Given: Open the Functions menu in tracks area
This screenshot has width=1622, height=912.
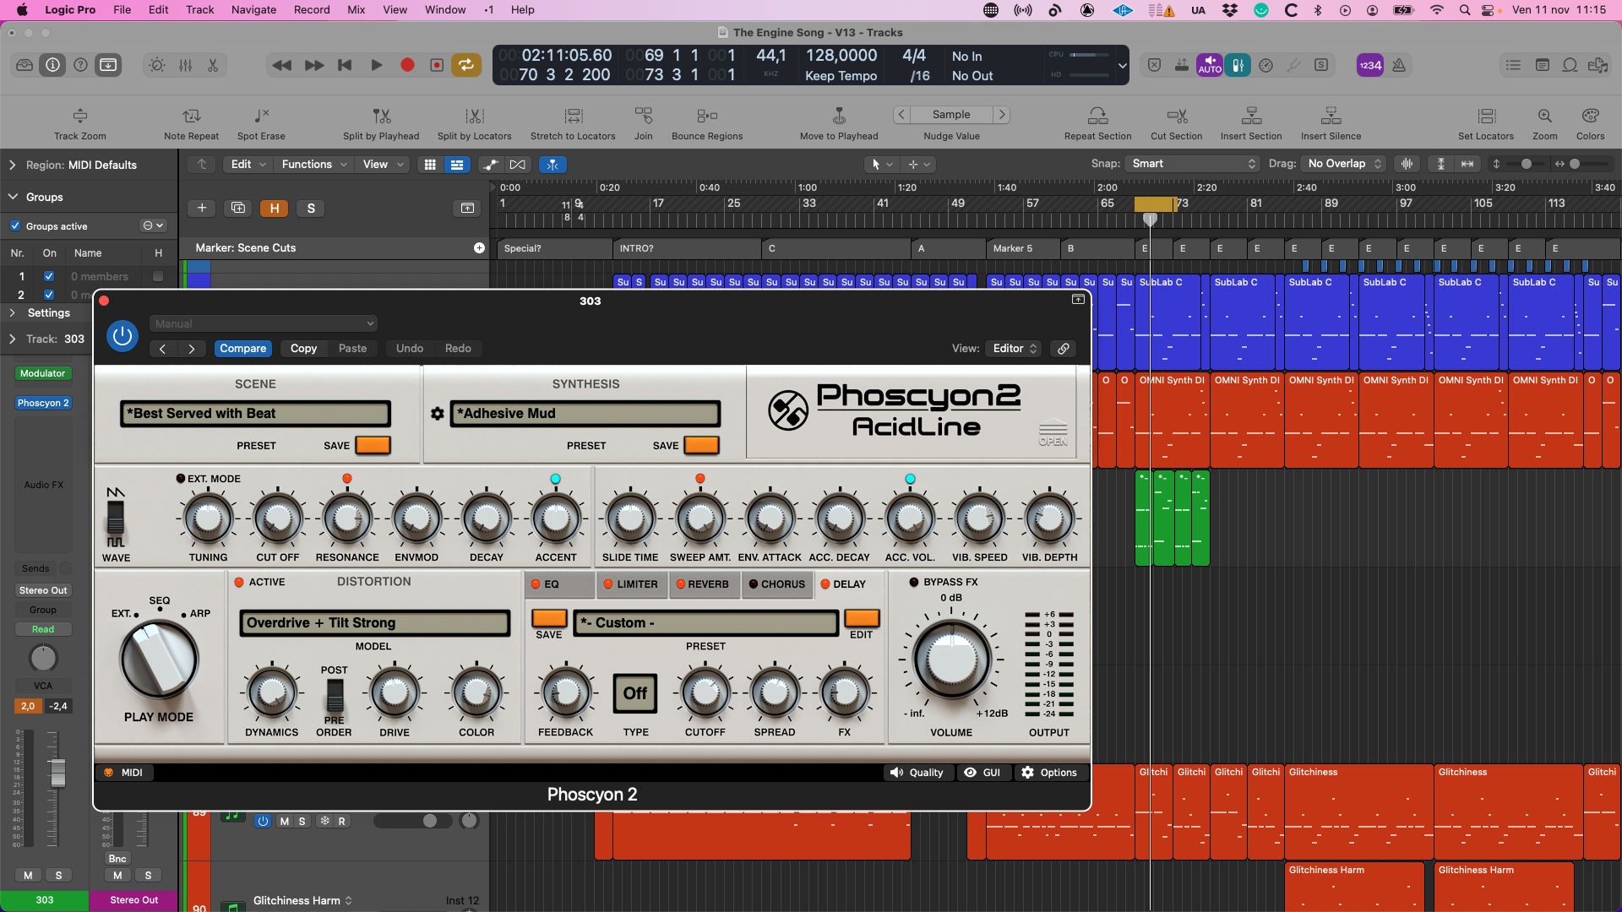Looking at the screenshot, I should pyautogui.click(x=313, y=165).
